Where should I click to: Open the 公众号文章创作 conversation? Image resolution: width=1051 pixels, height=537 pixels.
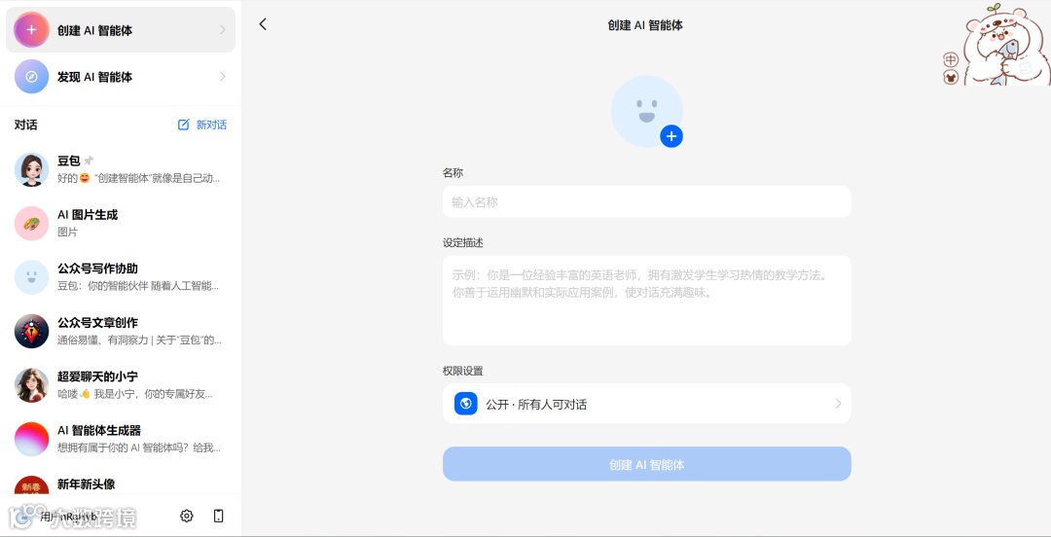121,331
